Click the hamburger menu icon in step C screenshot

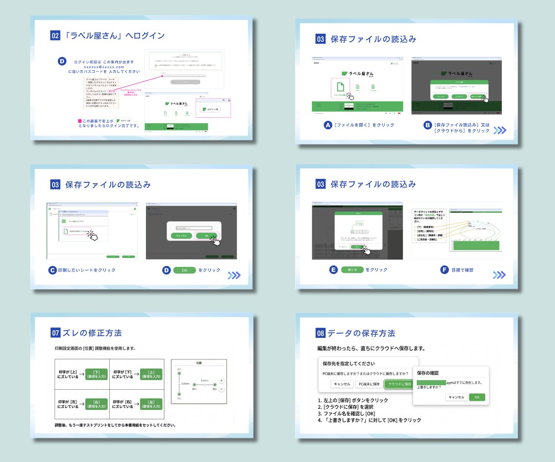point(64,221)
